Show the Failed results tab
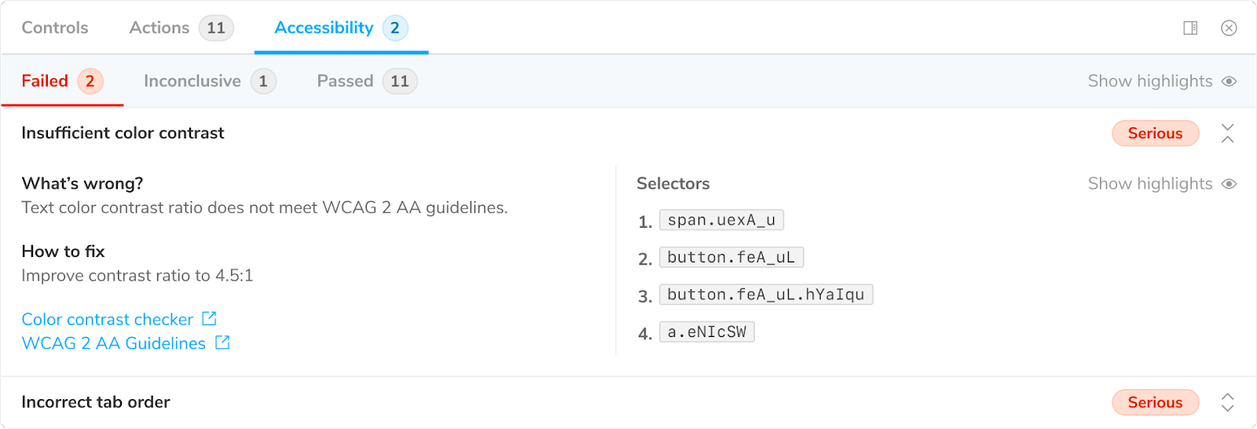 point(45,81)
